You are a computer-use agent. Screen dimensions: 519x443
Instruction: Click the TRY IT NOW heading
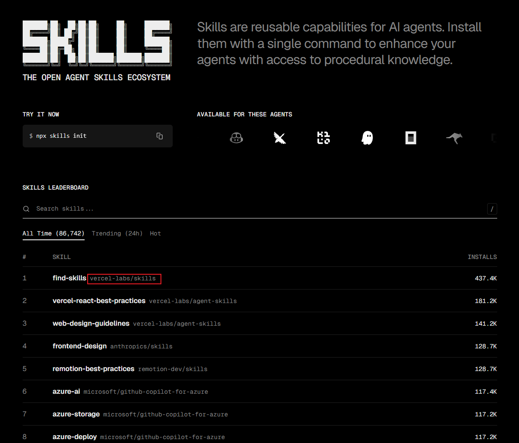coord(41,114)
